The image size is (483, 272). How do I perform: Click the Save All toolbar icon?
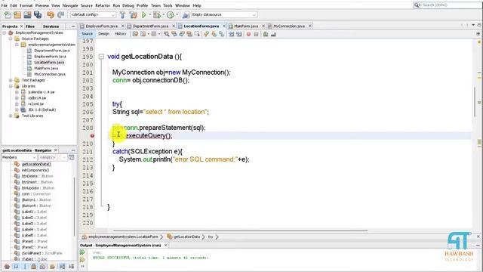pos(38,14)
